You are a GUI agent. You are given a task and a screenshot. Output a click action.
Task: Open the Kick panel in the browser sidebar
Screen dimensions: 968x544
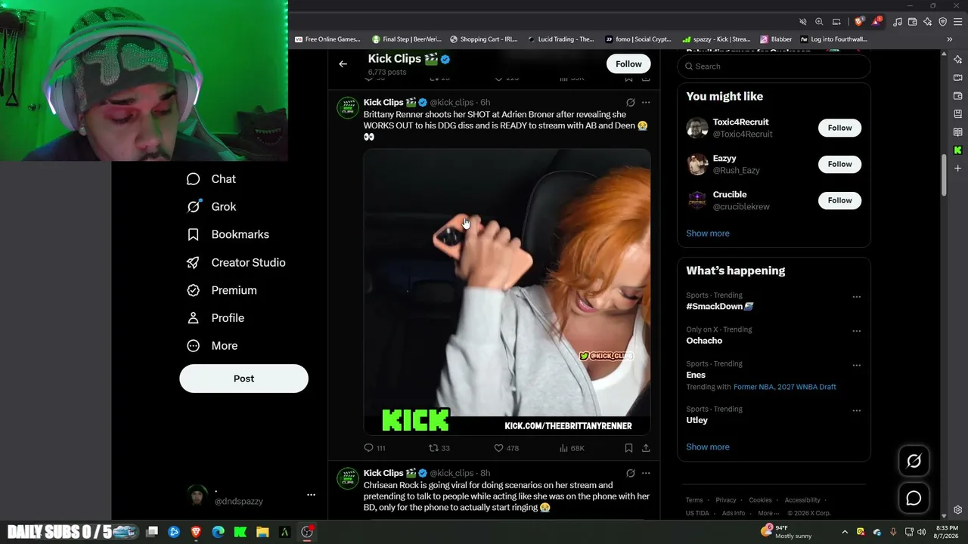(957, 150)
